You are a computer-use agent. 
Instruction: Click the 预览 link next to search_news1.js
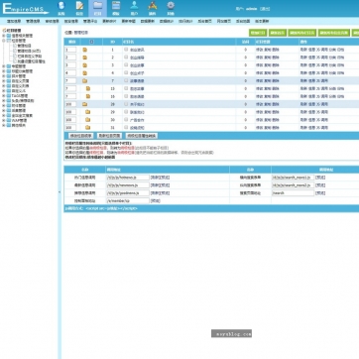[320, 178]
